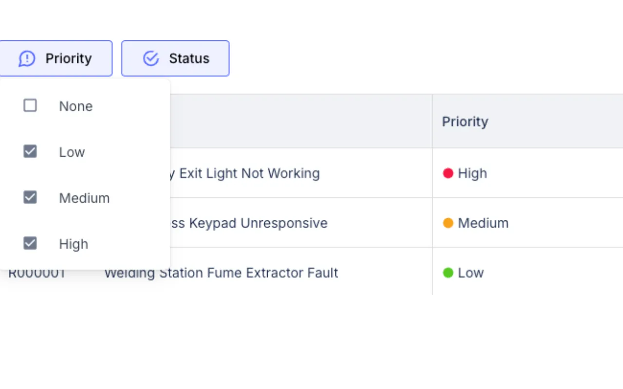The height and width of the screenshot is (389, 623).
Task: Close the open priority filter menu
Action: click(x=56, y=58)
